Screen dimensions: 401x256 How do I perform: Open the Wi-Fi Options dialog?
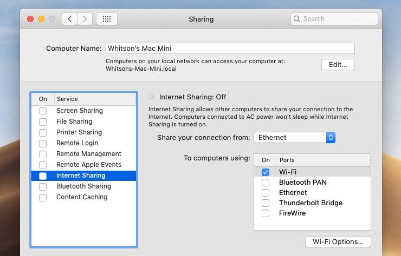tap(338, 242)
